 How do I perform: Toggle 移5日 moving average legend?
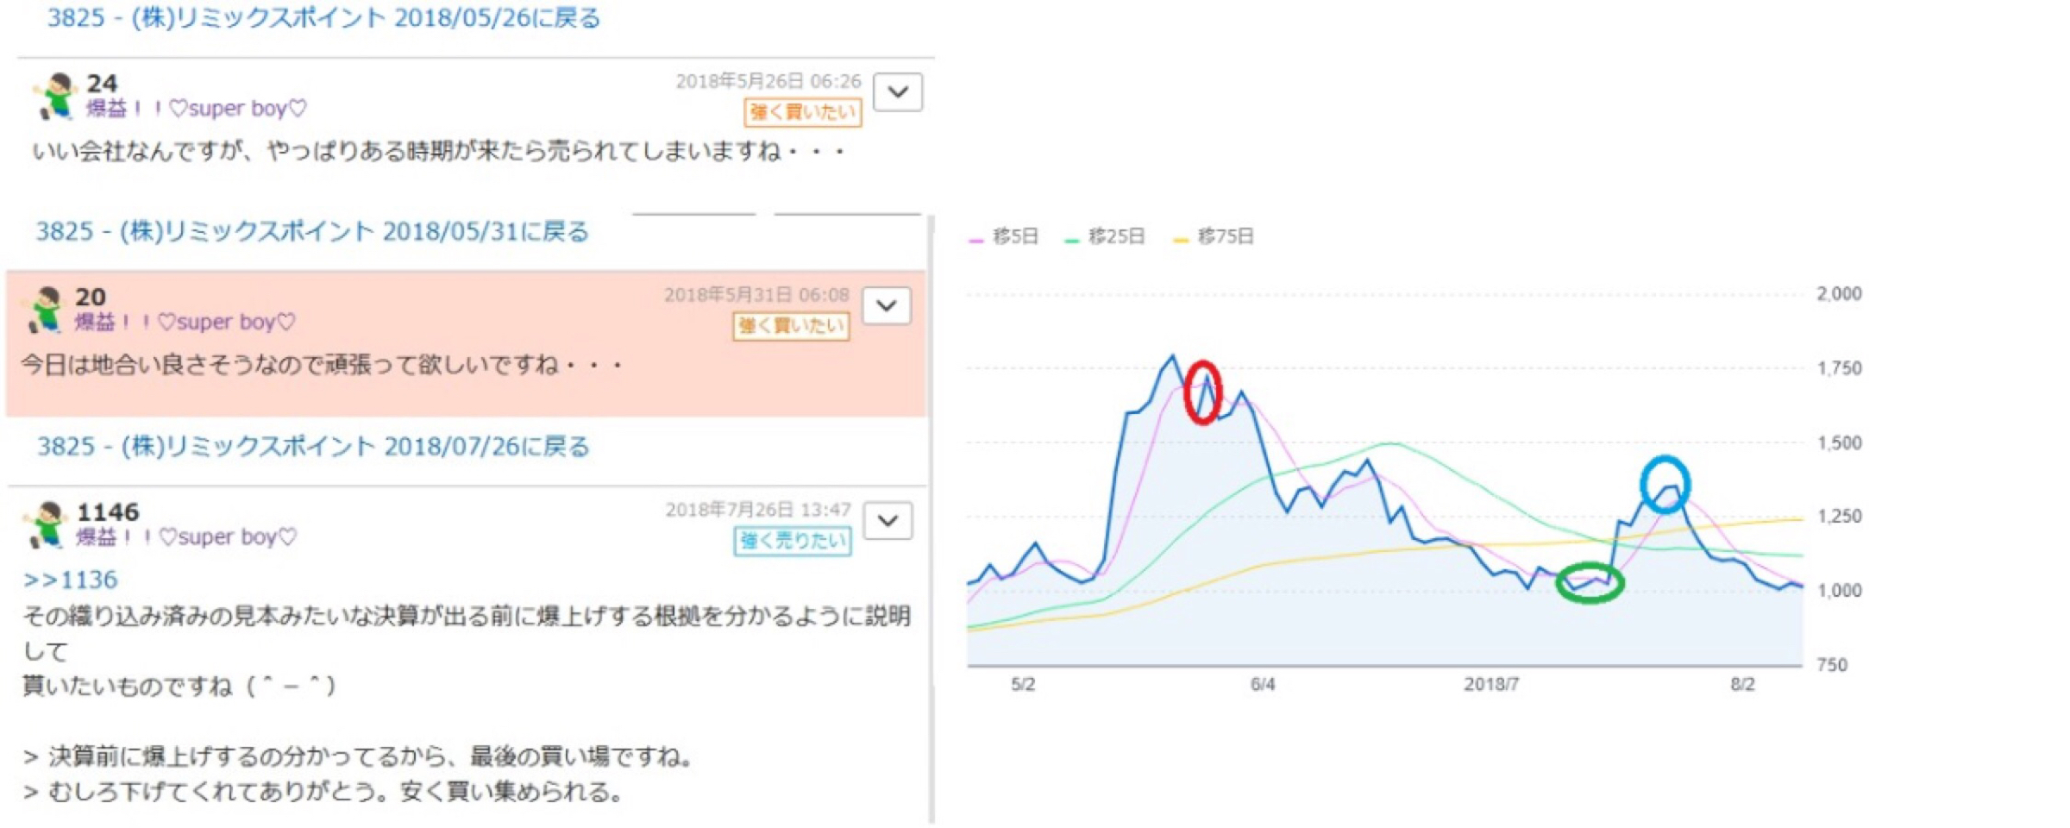coord(1004,236)
